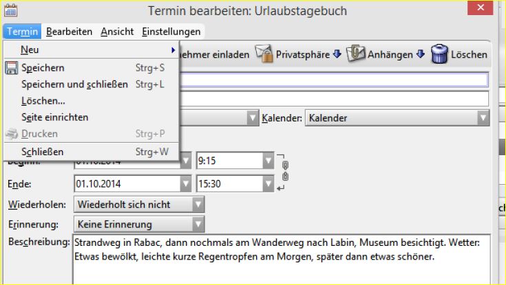The height and width of the screenshot is (285, 506).
Task: Open the Einstellungen menu
Action: (x=171, y=32)
